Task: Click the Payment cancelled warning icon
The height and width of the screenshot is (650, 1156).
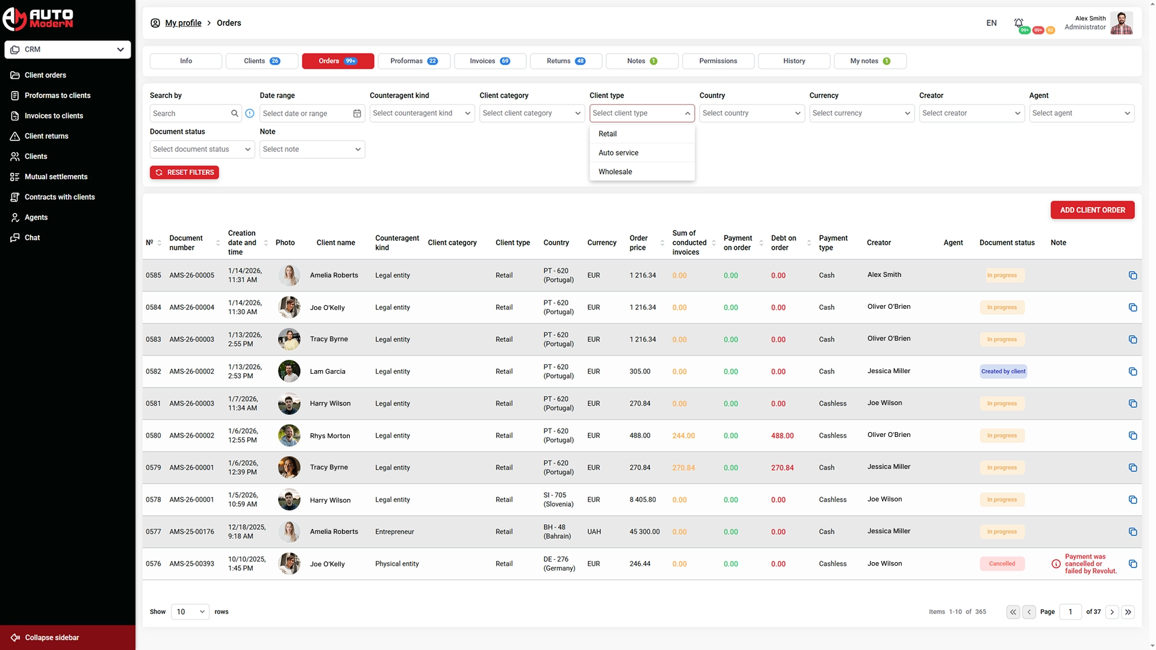Action: click(1056, 564)
